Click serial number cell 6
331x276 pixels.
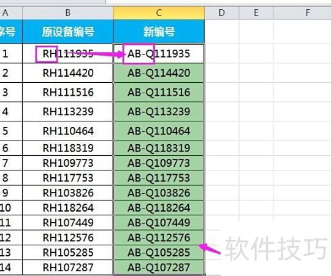pyautogui.click(x=11, y=148)
